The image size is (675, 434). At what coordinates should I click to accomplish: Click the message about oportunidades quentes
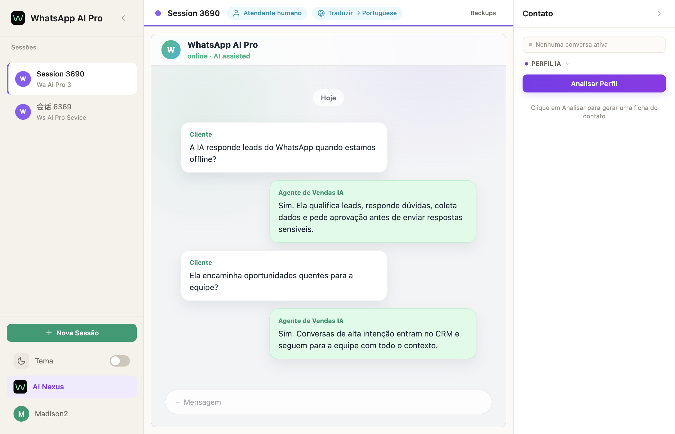coord(284,276)
